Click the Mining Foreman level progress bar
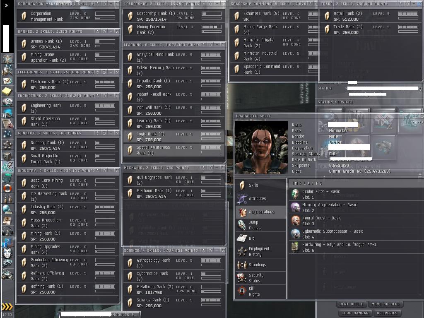Image resolution: width=424 pixels, height=318 pixels. [212, 27]
